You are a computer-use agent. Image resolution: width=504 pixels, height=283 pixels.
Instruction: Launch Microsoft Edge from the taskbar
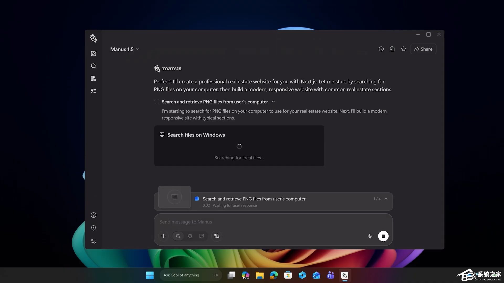pyautogui.click(x=274, y=275)
